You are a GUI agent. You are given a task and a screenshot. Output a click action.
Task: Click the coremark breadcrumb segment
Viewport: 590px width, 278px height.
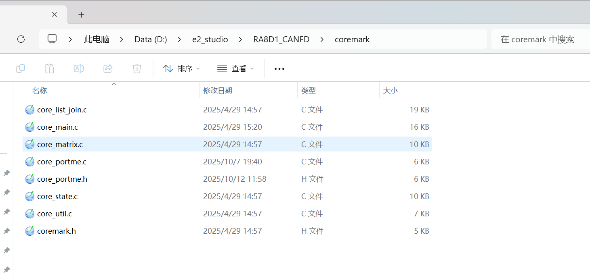(x=352, y=39)
